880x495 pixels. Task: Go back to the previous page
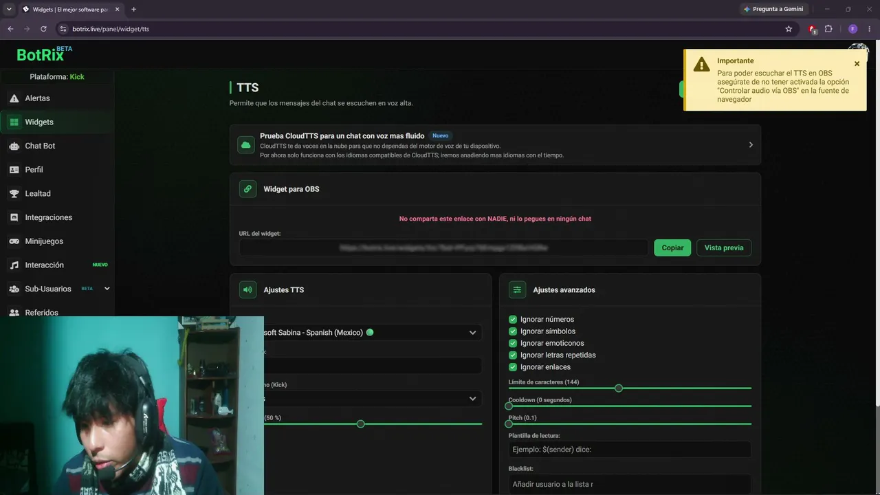coord(10,29)
